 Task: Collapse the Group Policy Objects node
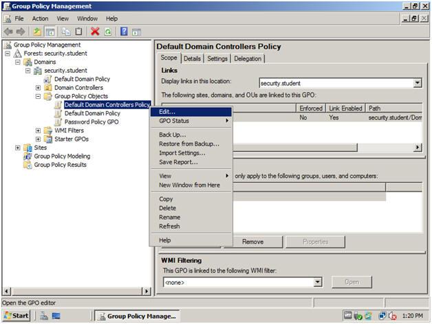click(x=38, y=96)
